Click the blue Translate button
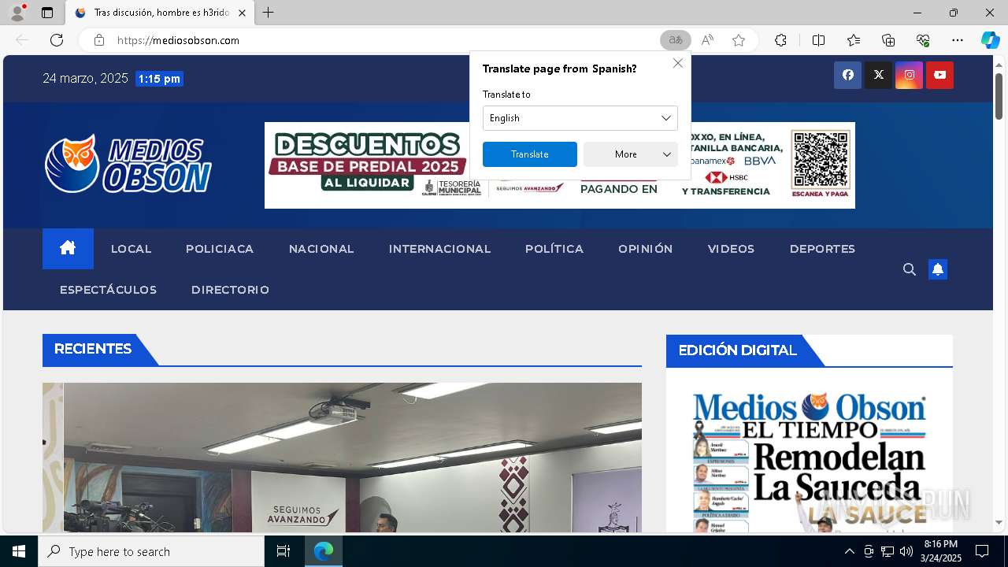 530,154
